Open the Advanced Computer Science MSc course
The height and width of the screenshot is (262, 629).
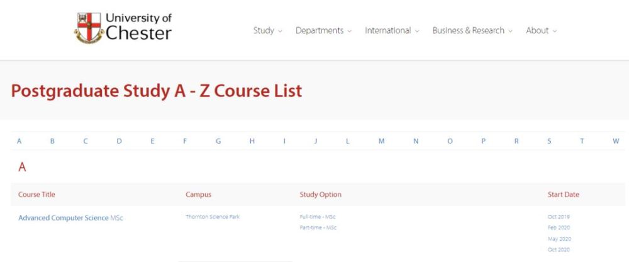click(x=70, y=218)
